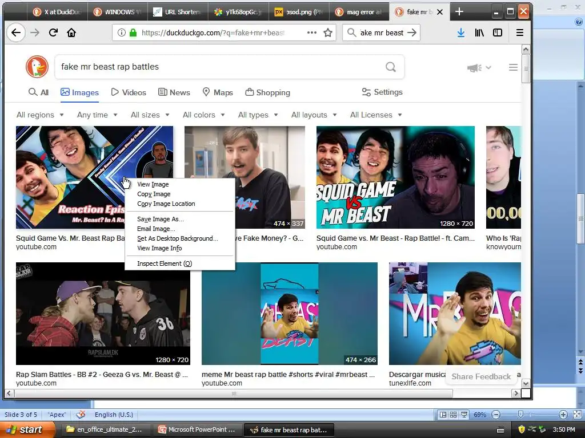Viewport: 585px width, 438px height.
Task: Open the downloads panel
Action: (x=461, y=33)
